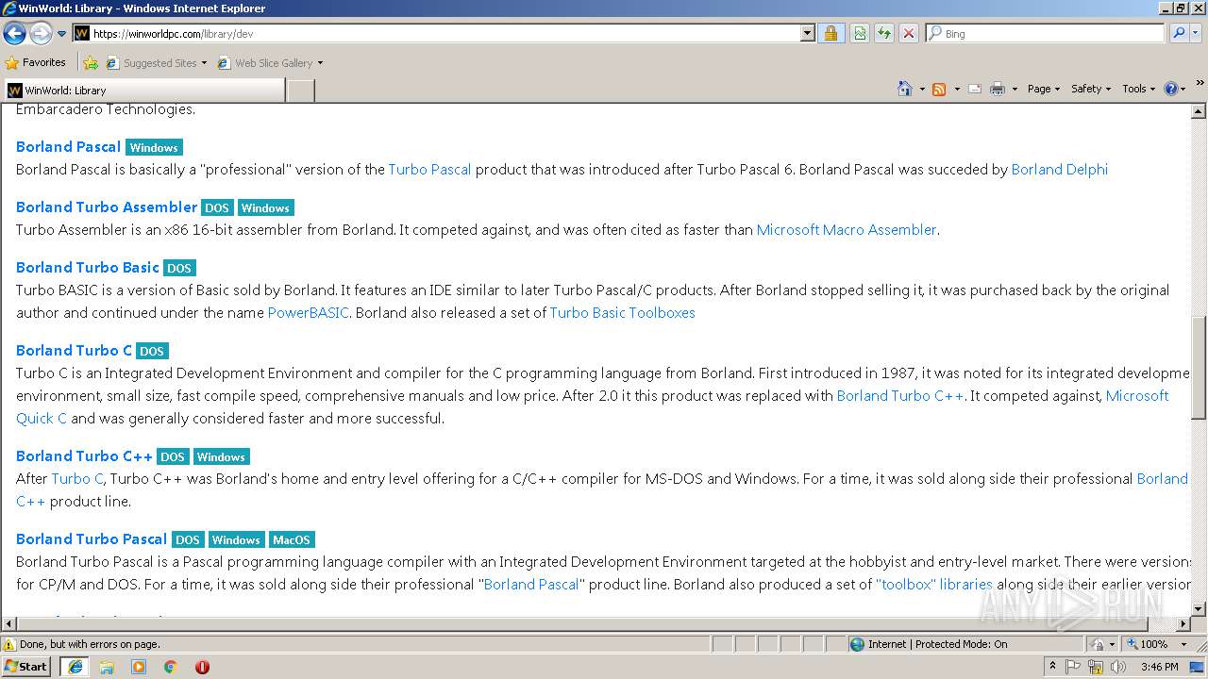Click the security lock icon
Image resolution: width=1208 pixels, height=679 pixels.
[830, 33]
